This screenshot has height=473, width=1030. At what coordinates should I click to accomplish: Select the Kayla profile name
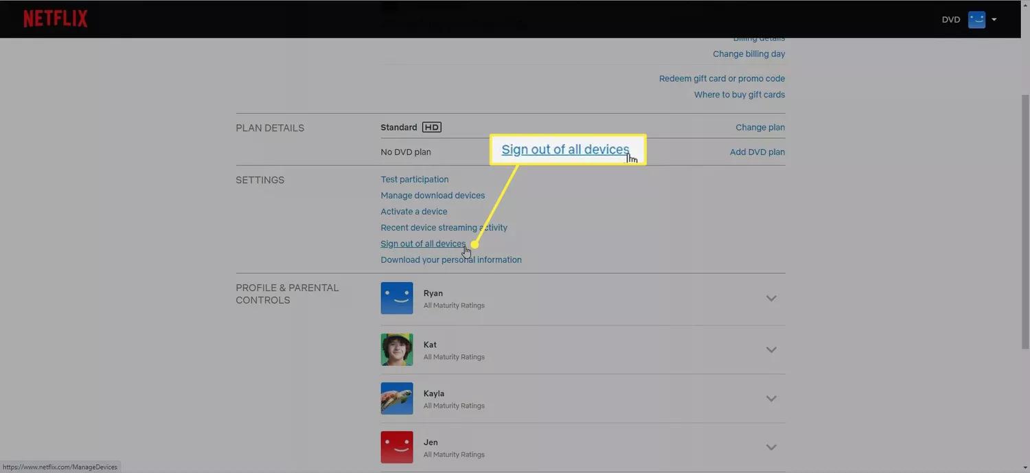[x=434, y=393]
